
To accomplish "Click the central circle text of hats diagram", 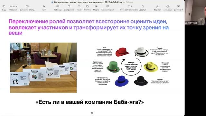I will point(131,67).
